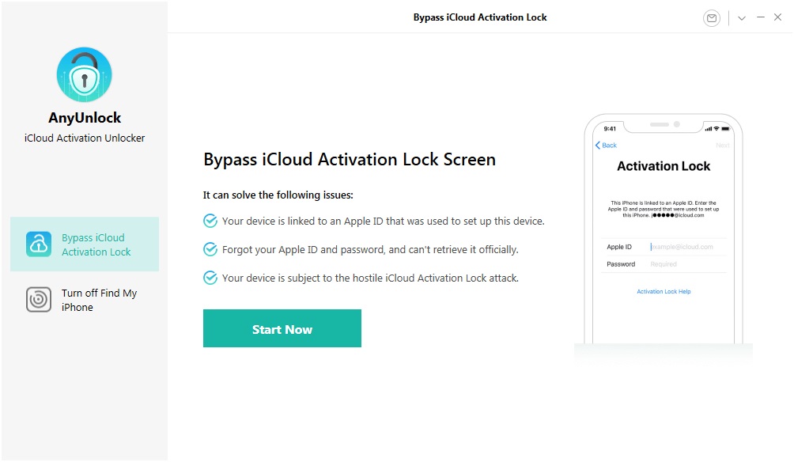Click the checkmark beside the forgotten password issue
This screenshot has height=462, width=794.
(x=210, y=249)
